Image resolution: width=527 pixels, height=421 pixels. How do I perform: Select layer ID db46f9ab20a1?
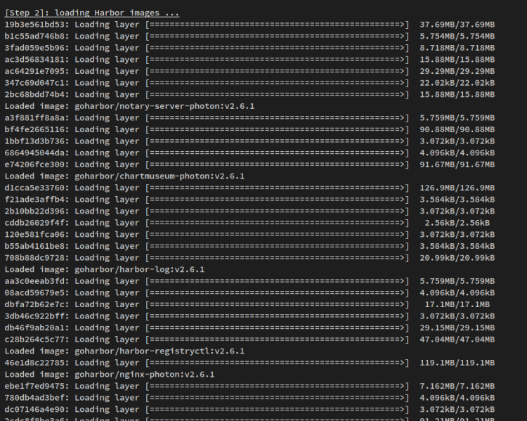click(34, 328)
